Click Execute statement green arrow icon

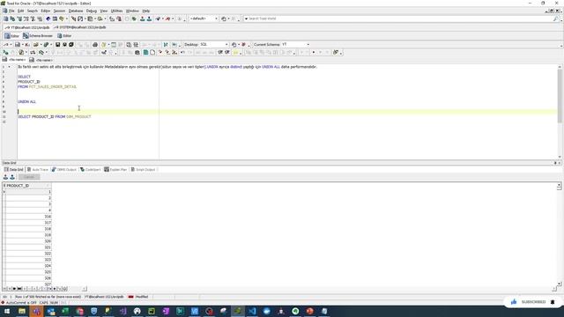click(5, 53)
